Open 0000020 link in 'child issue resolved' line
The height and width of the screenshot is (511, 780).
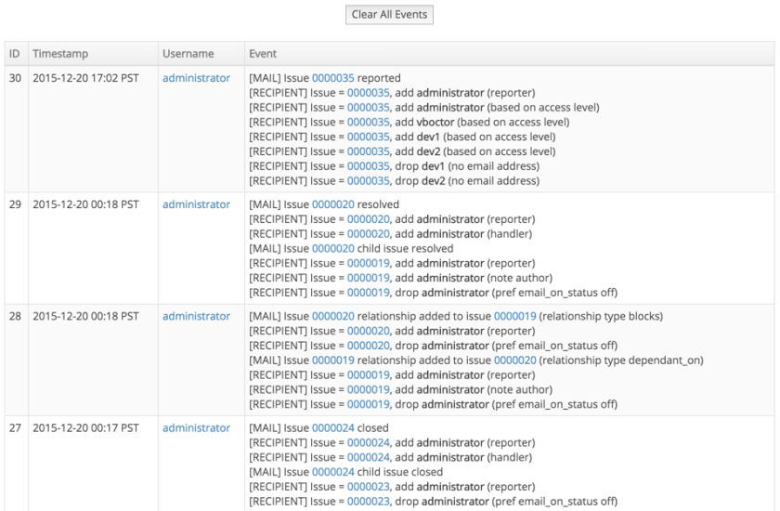[332, 249]
